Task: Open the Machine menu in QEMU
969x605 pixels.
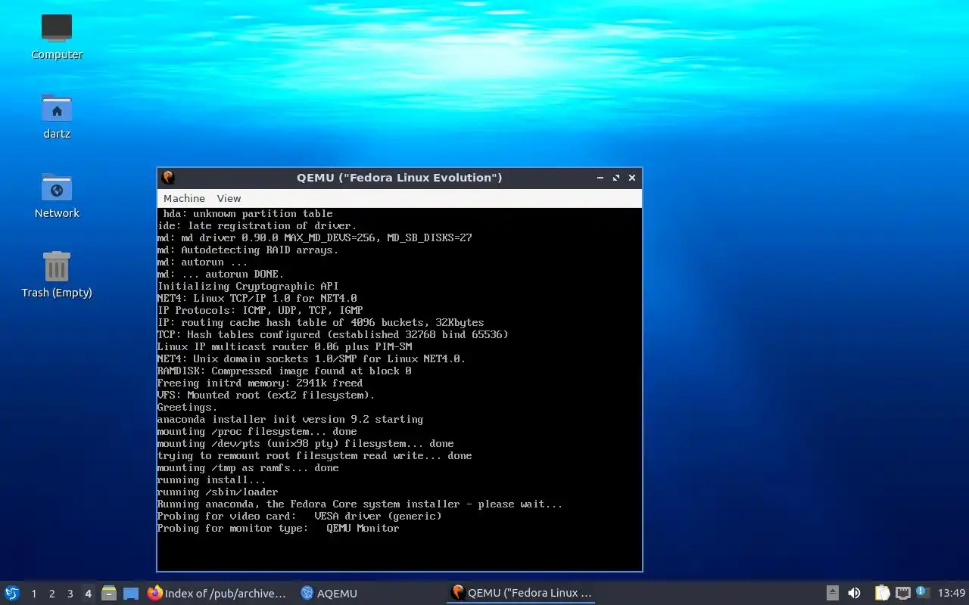Action: coord(184,198)
